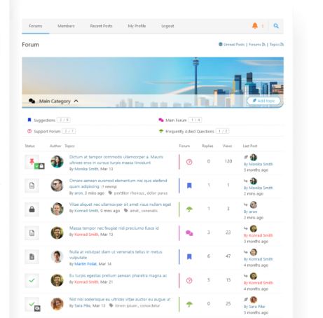Click the Forums RSS feed icon
This screenshot has height=318, width=323.
point(263,44)
